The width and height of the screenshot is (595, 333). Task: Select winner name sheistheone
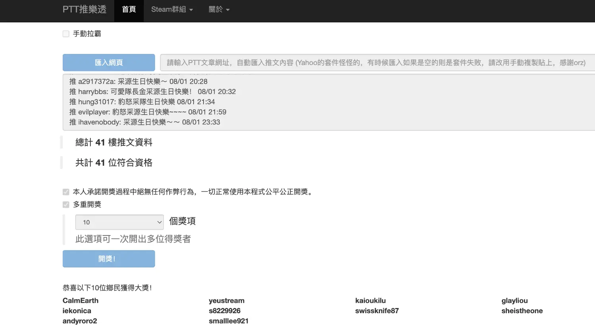[522, 311]
